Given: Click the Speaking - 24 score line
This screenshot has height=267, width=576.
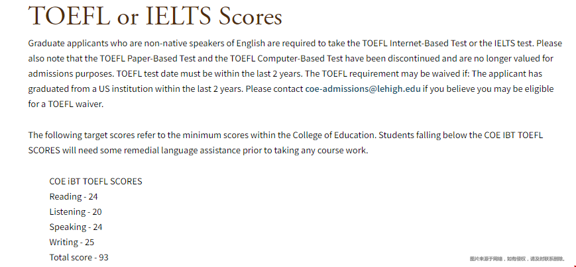Looking at the screenshot, I should point(76,227).
